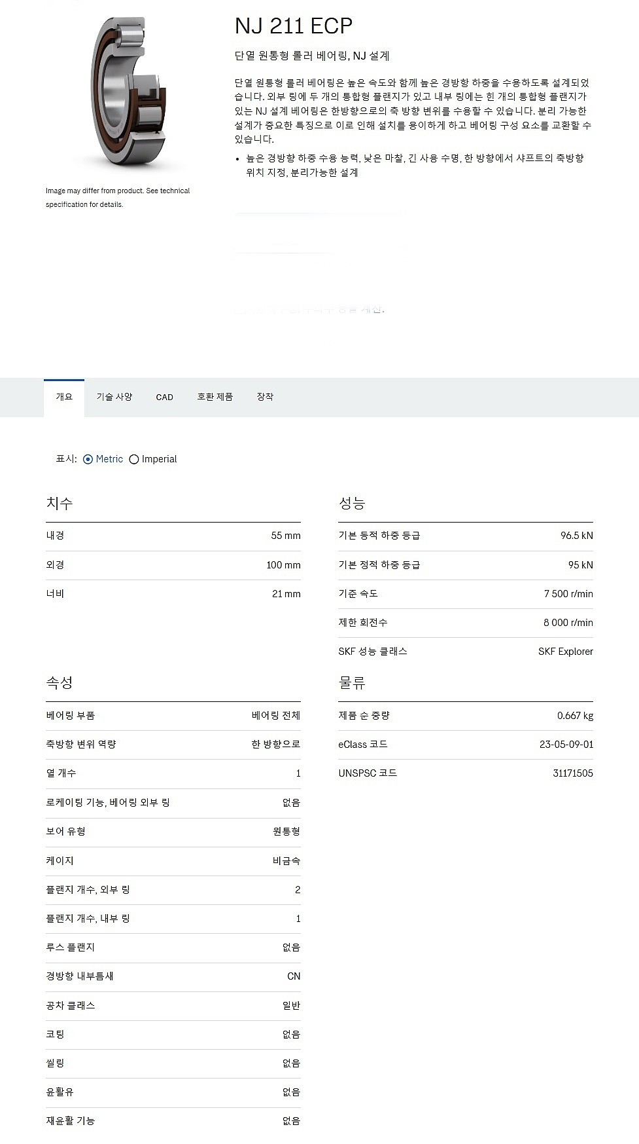The image size is (639, 1144).
Task: Click the UNSPSC code 31171505
Action: (573, 773)
